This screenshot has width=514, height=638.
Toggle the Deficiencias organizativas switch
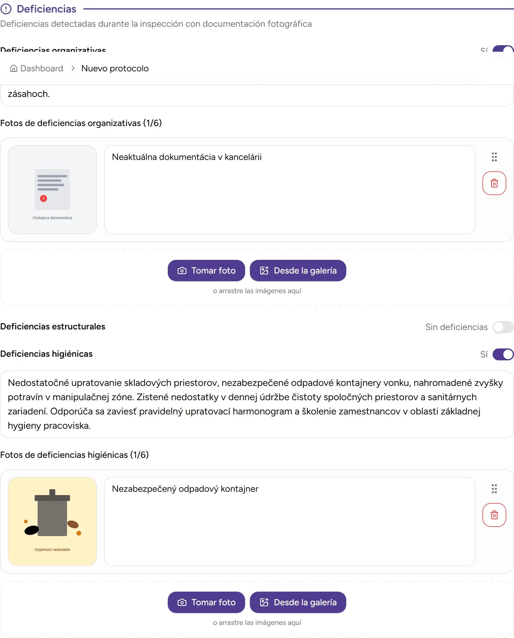click(503, 49)
